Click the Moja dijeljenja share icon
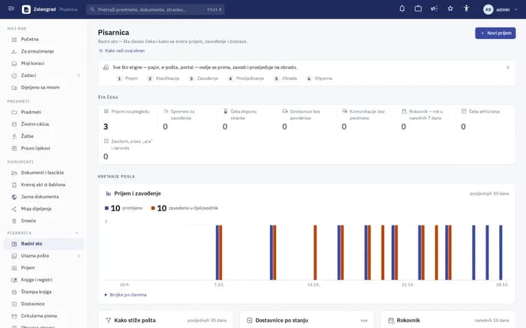The image size is (526, 328). (14, 209)
